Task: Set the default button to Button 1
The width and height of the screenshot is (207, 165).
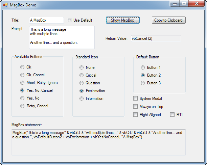Action: (x=143, y=67)
